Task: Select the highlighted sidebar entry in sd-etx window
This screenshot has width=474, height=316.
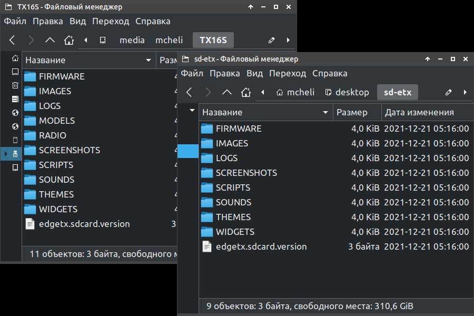Action: [188, 151]
